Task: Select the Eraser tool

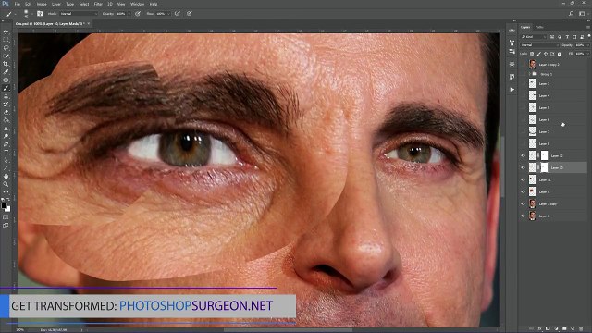Action: coord(6,112)
